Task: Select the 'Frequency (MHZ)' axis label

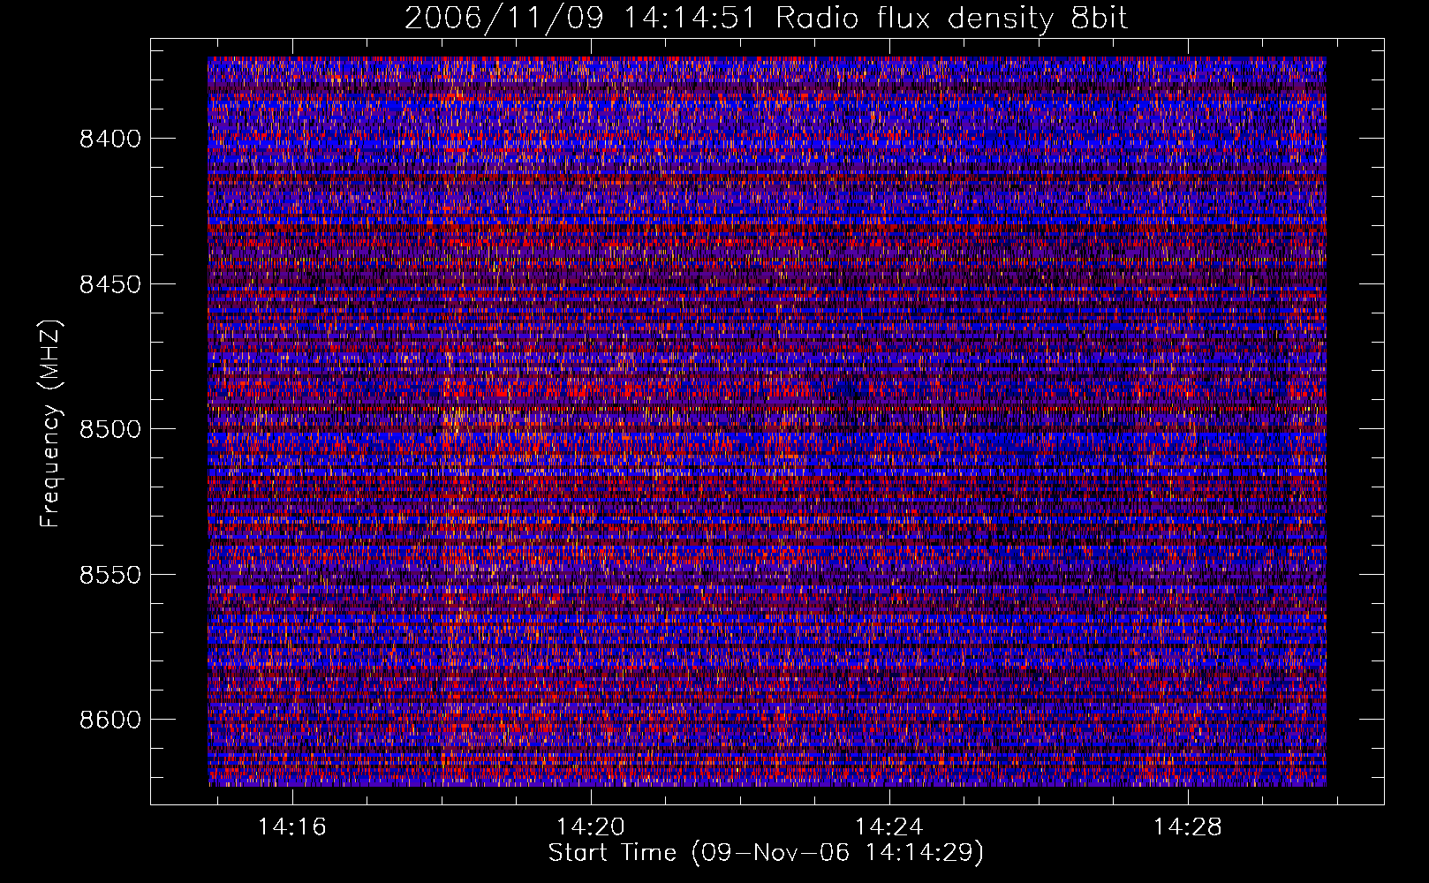Action: 51,424
